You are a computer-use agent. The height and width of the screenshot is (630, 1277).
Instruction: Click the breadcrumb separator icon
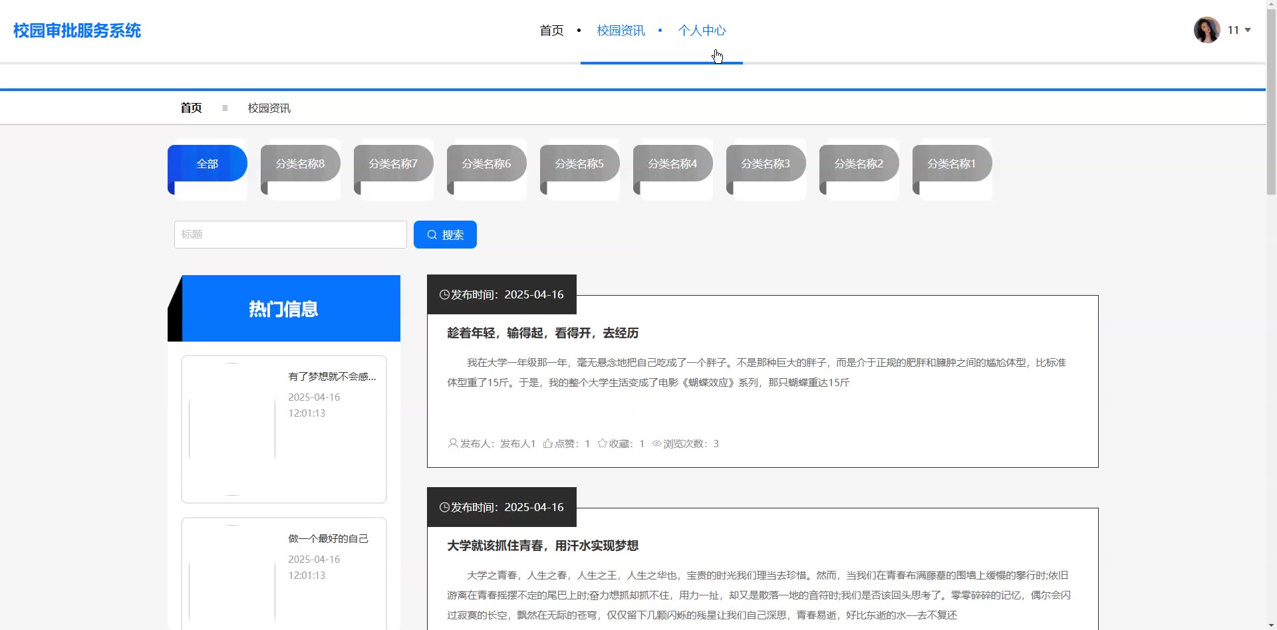pos(225,108)
